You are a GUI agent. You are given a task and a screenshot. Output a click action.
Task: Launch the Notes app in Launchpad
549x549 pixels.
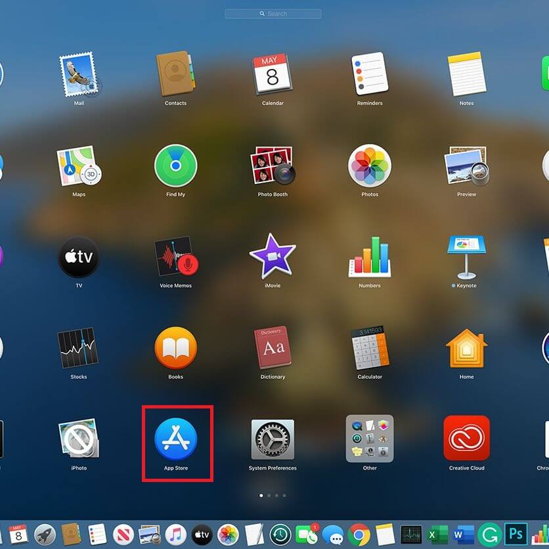(467, 74)
